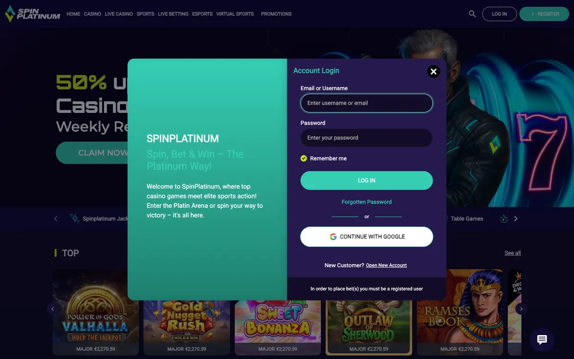The image size is (574, 359).
Task: Click the CLAIM NOW banner button
Action: (x=92, y=153)
